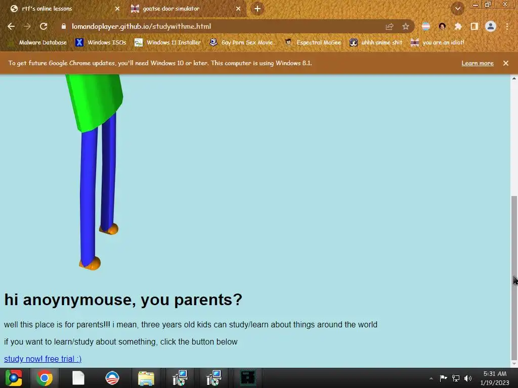Screen dimensions: 518x388
Task: Click the Chrome taskbar icon
Action: 45,378
